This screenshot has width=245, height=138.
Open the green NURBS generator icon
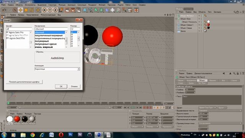point(96,10)
